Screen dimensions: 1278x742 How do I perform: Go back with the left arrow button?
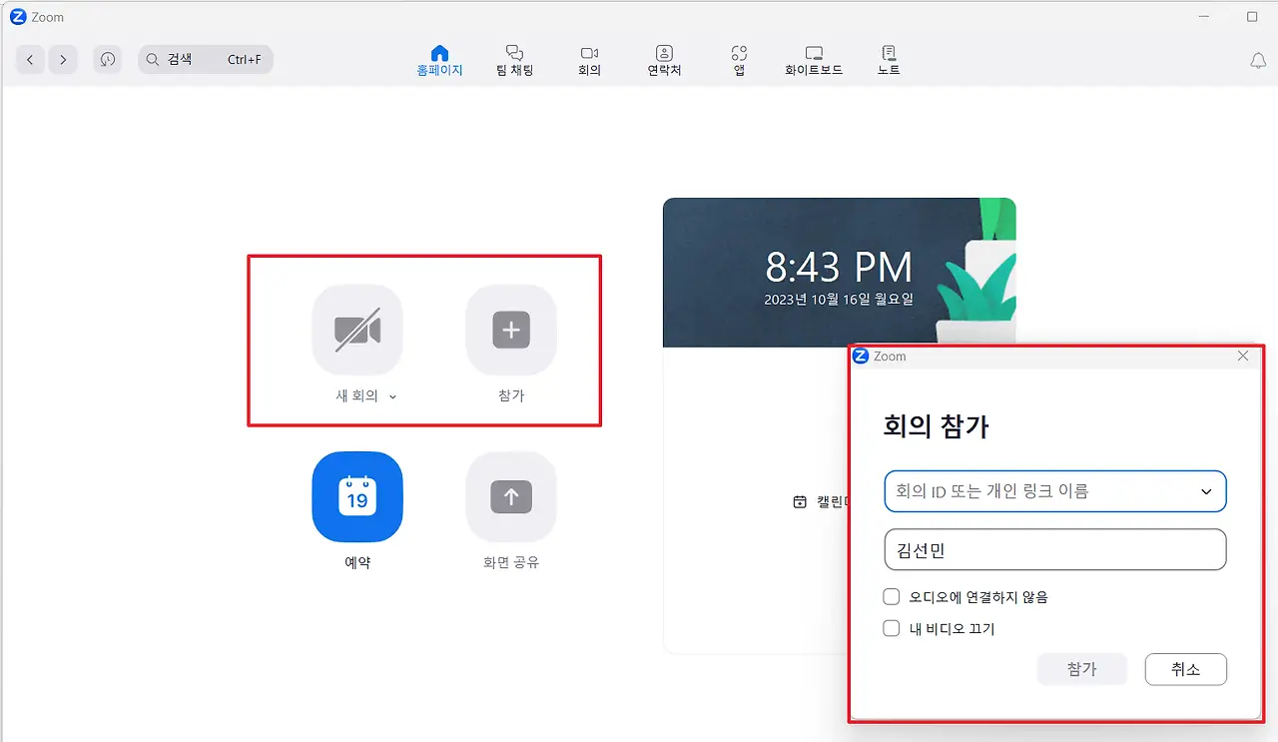[30, 60]
